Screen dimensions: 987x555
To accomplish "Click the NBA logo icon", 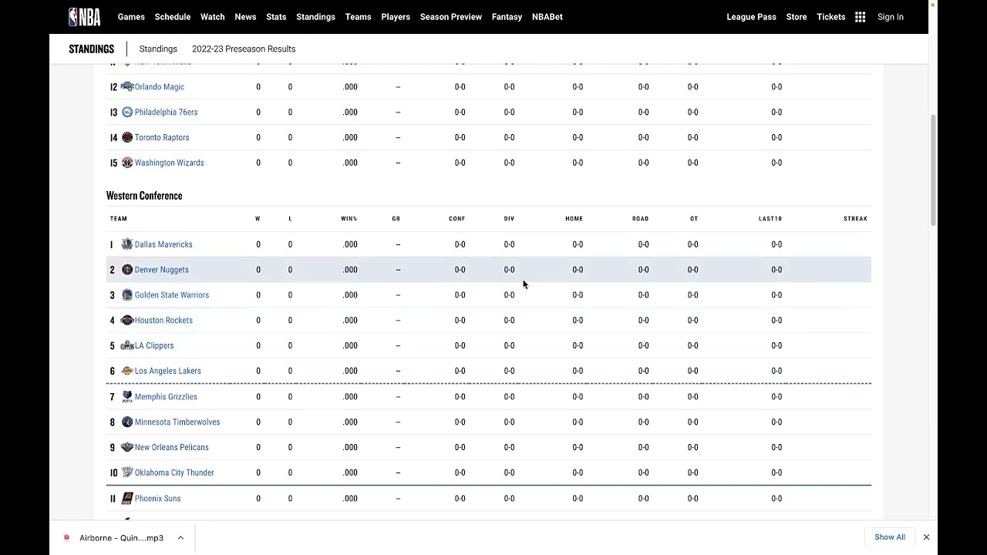I will point(84,17).
